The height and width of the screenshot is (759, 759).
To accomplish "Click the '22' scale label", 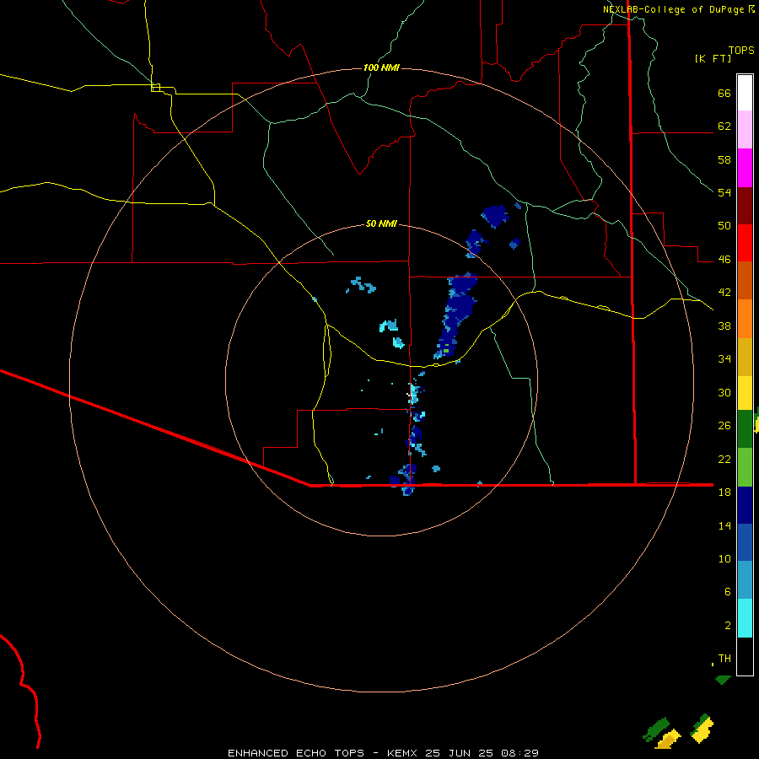I will 724,459.
